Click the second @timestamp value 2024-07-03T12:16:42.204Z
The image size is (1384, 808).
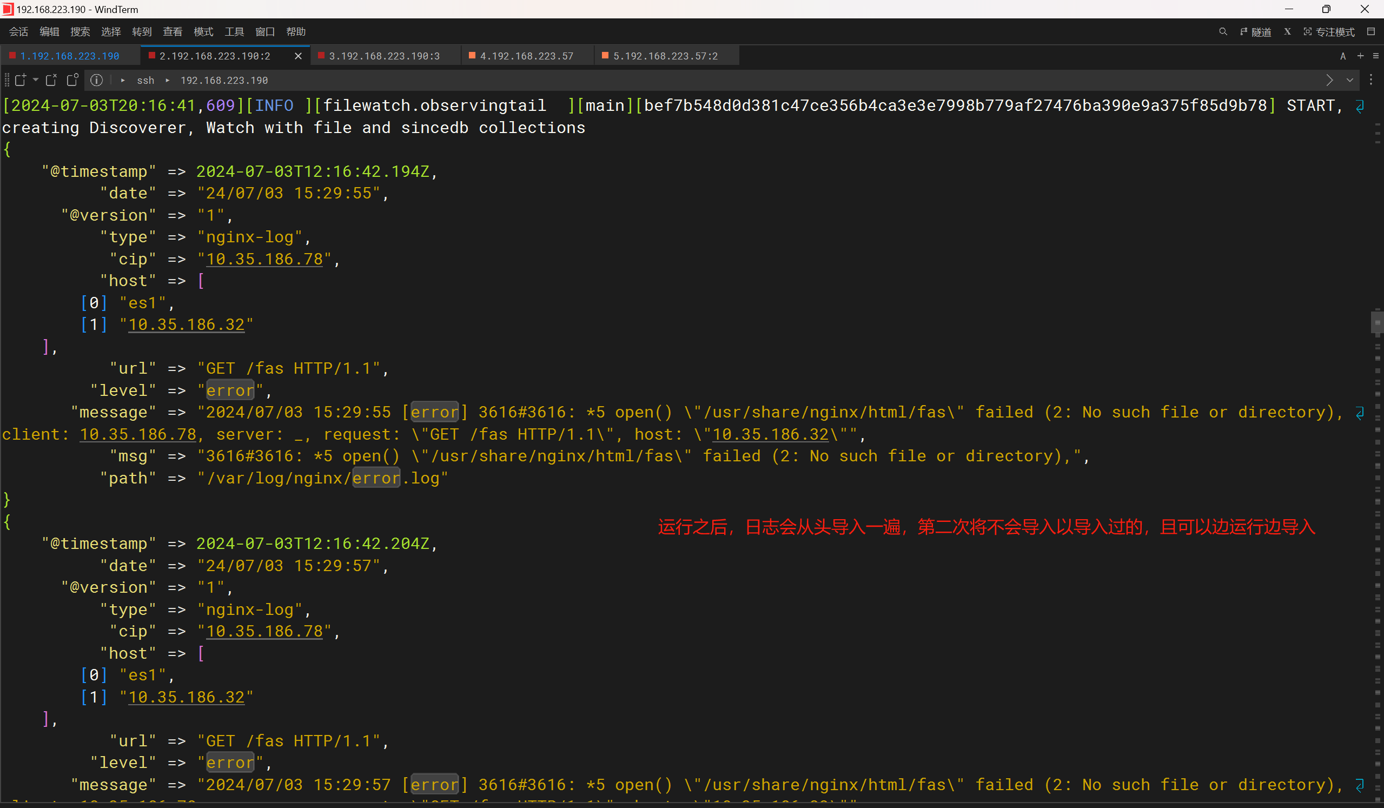coord(313,544)
